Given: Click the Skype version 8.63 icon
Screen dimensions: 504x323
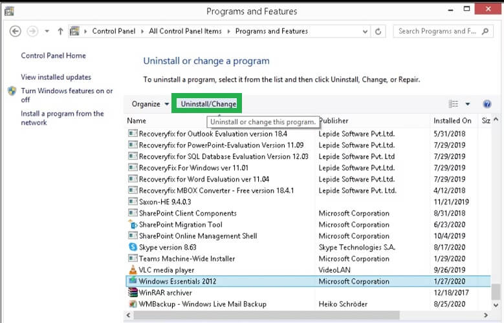Looking at the screenshot, I should click(133, 247).
